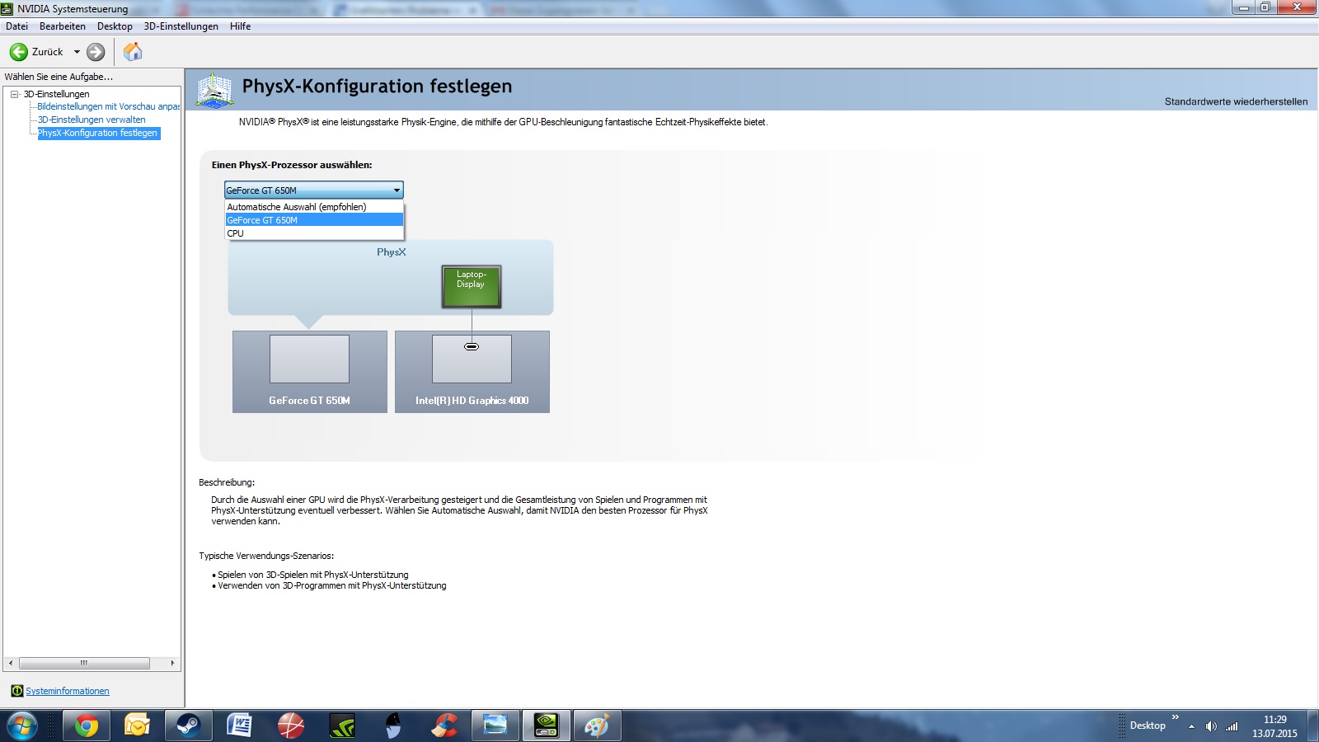Open the volume speaker tray icon
This screenshot has width=1319, height=742.
(1211, 726)
